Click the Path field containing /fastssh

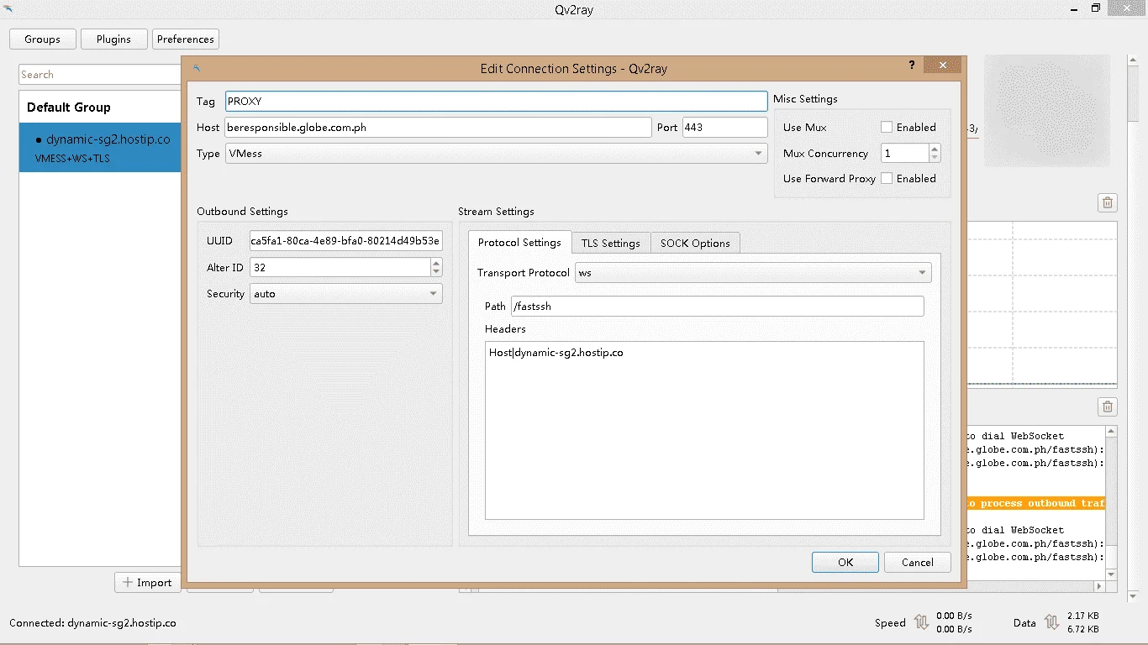pyautogui.click(x=718, y=307)
